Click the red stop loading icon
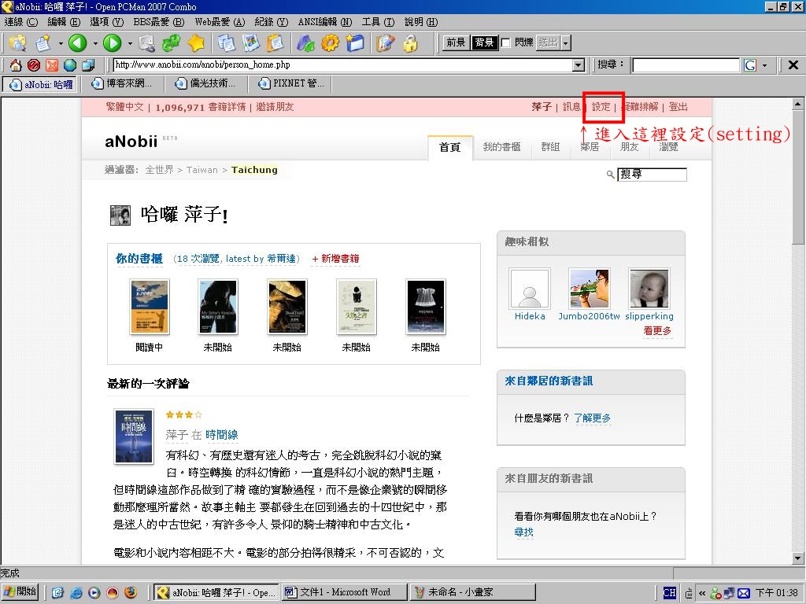806x604 pixels. pyautogui.click(x=34, y=65)
